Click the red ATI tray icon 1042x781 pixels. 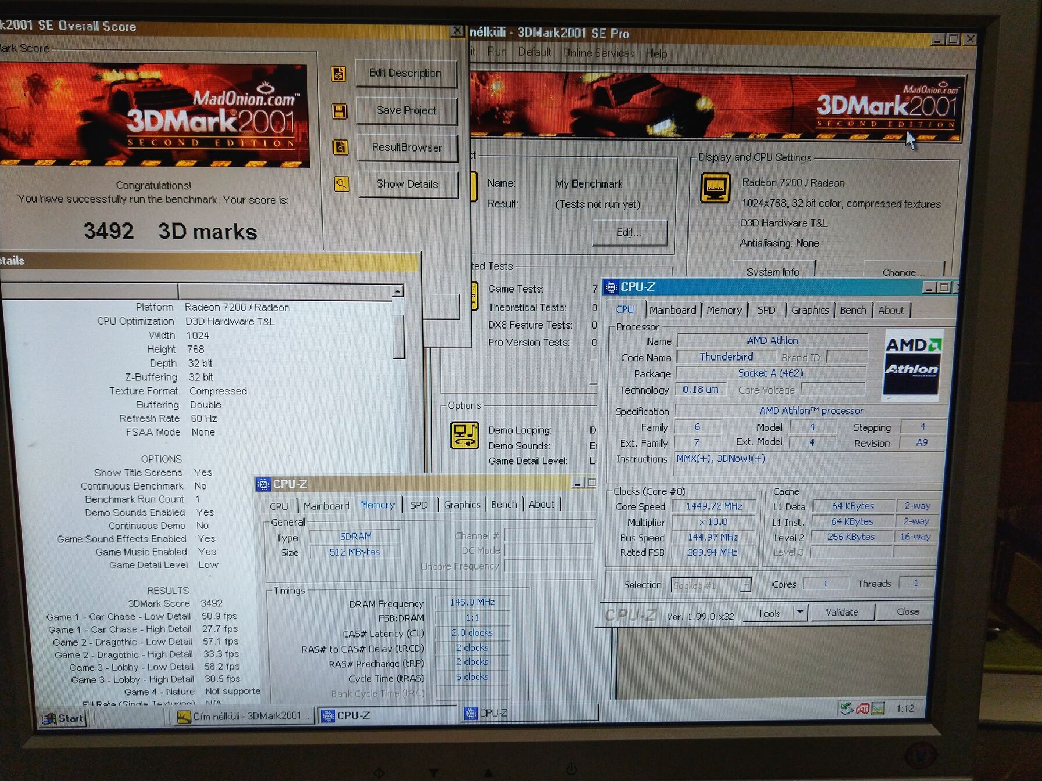click(862, 708)
